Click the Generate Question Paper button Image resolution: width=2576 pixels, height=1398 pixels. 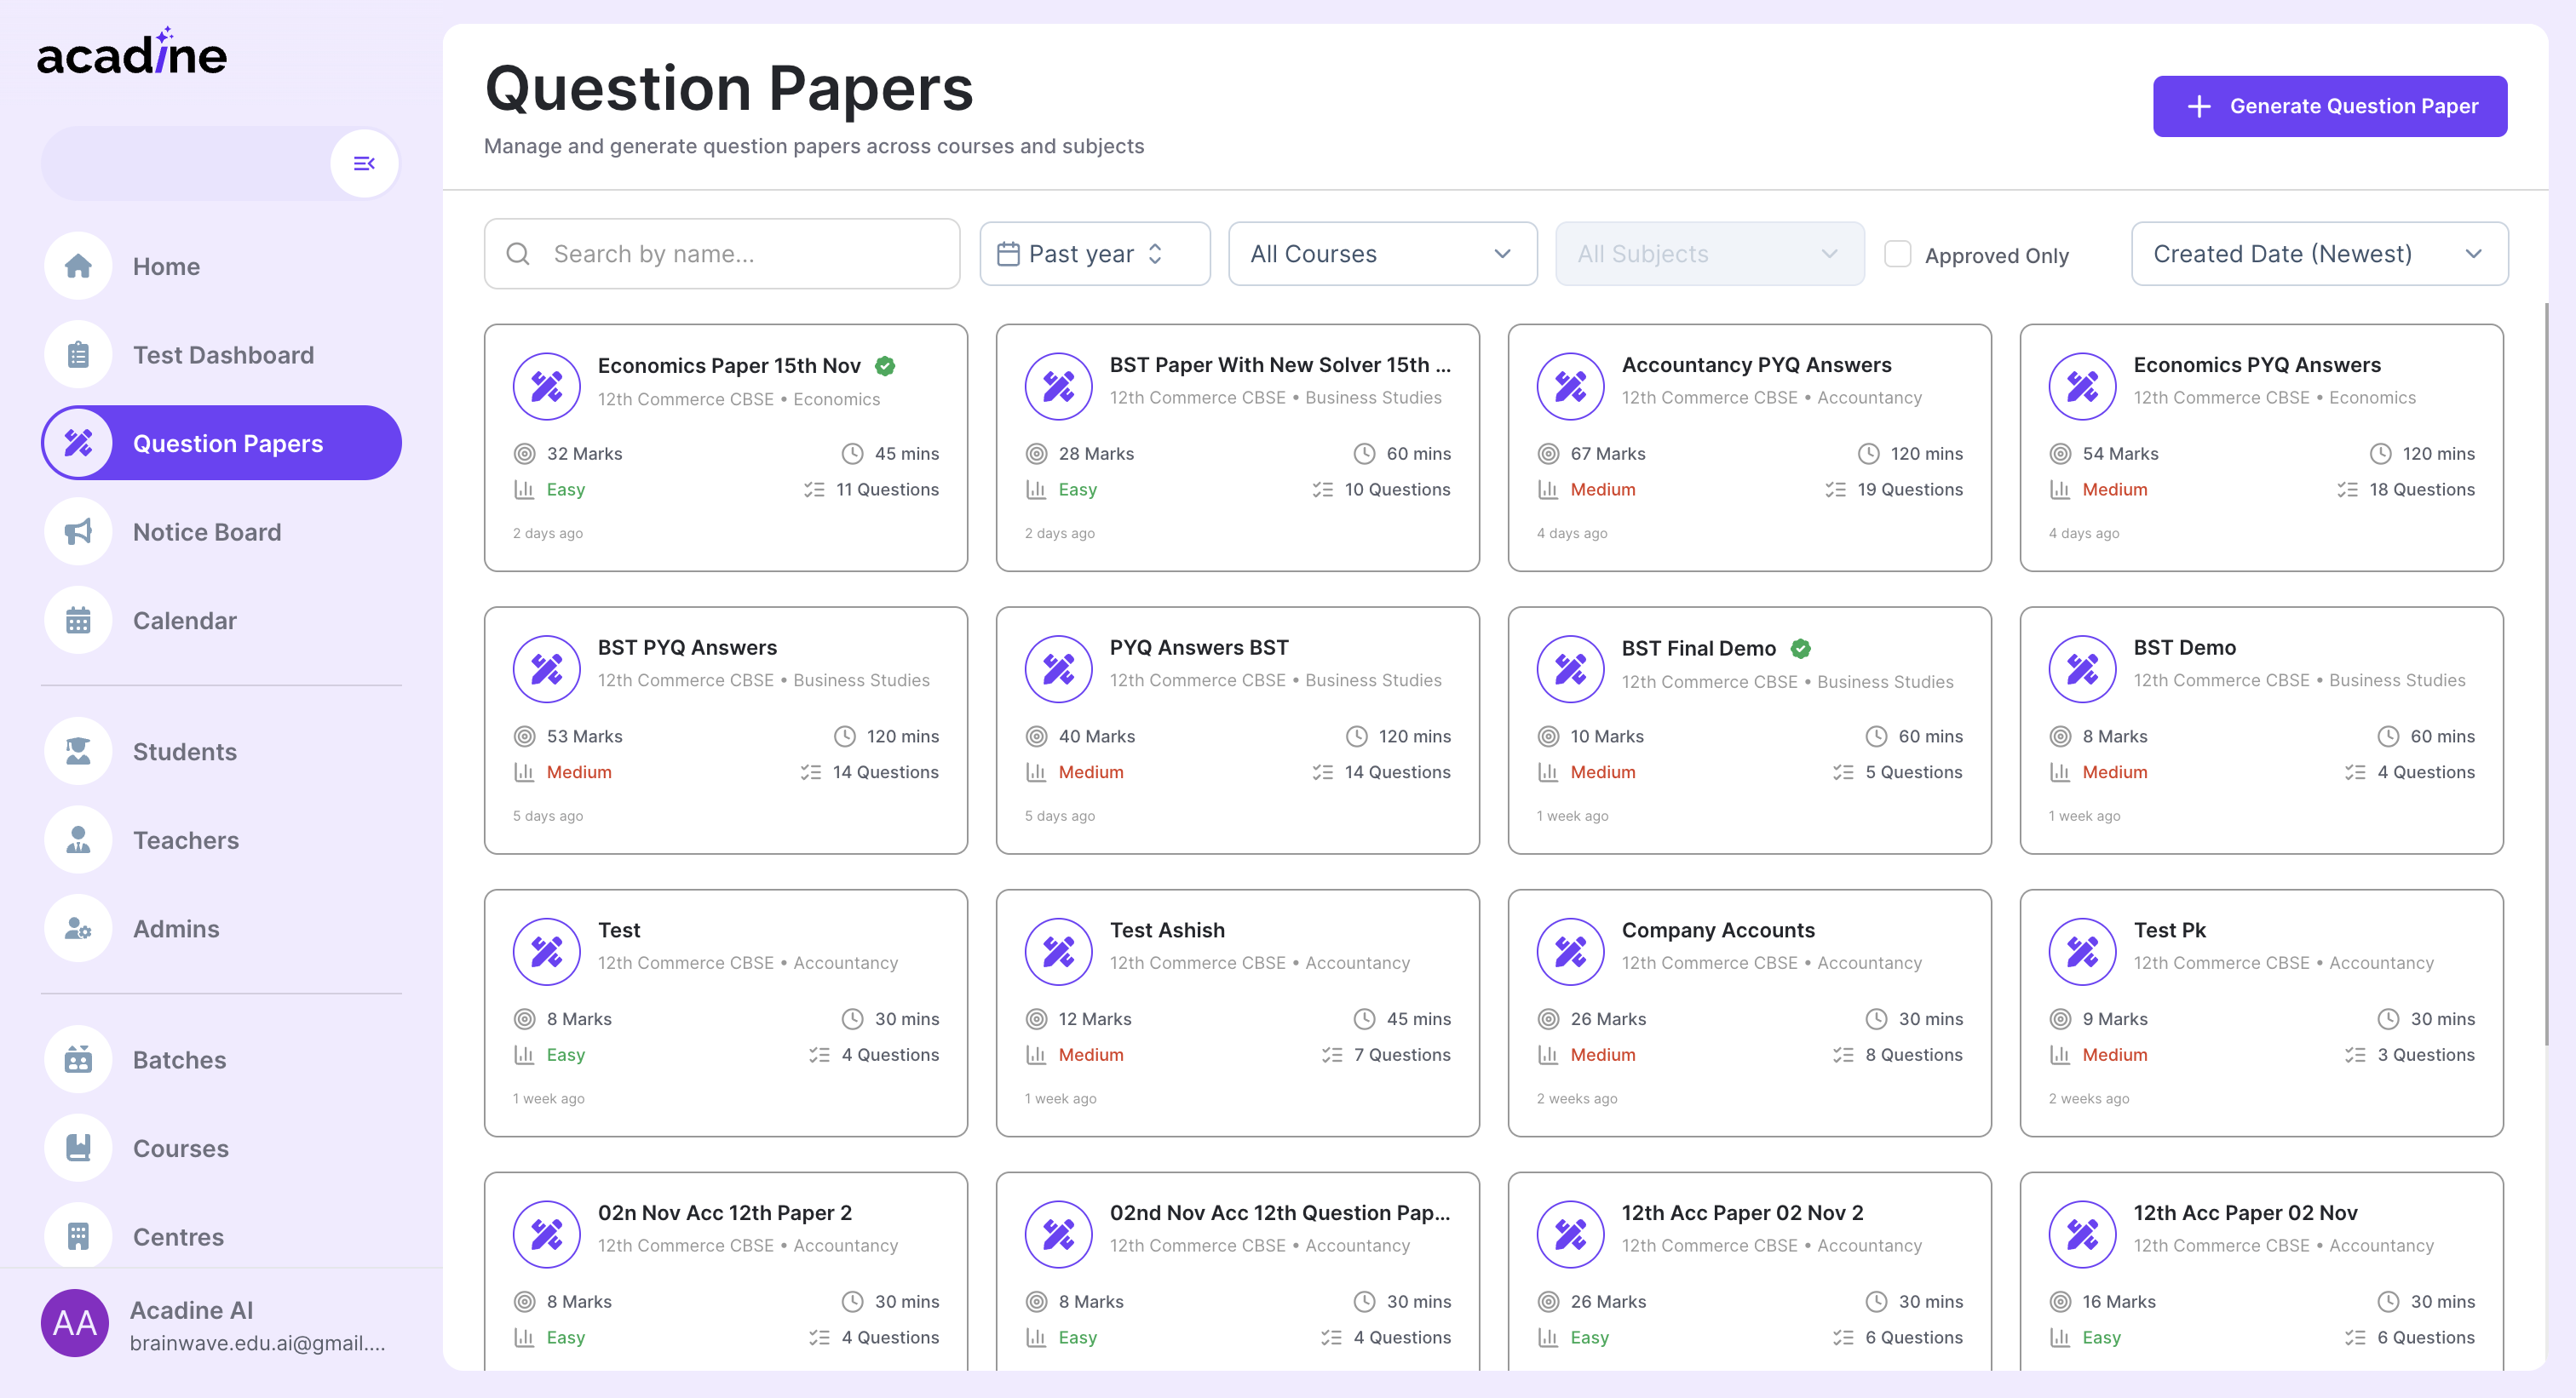(x=2329, y=106)
